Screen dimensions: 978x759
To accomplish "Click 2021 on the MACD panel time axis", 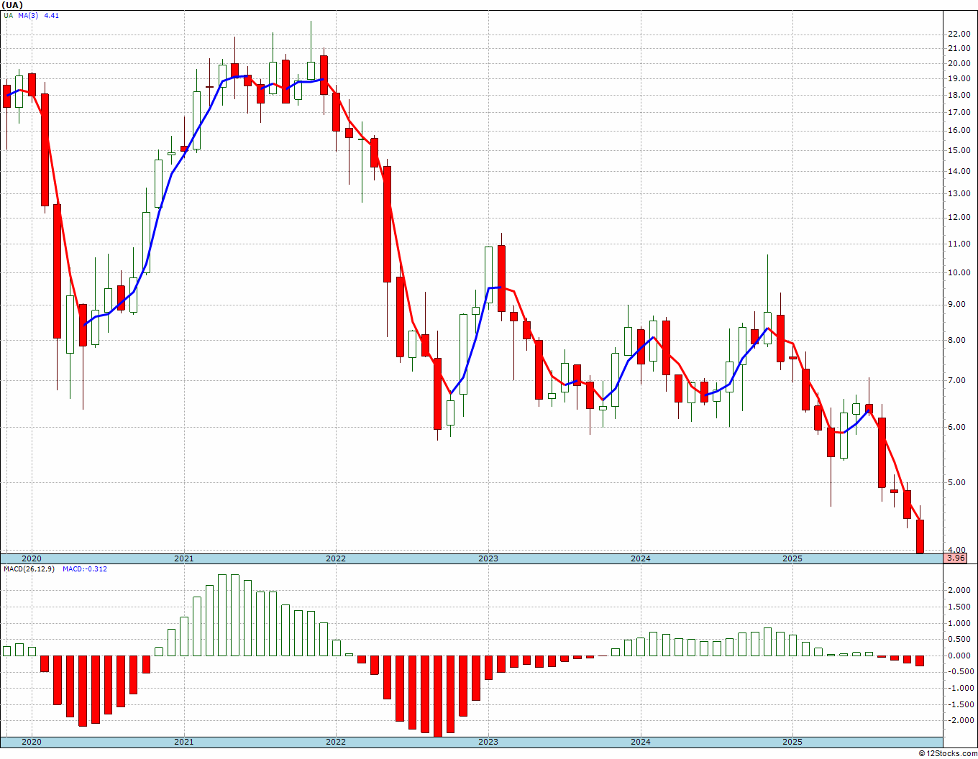I will tap(183, 742).
